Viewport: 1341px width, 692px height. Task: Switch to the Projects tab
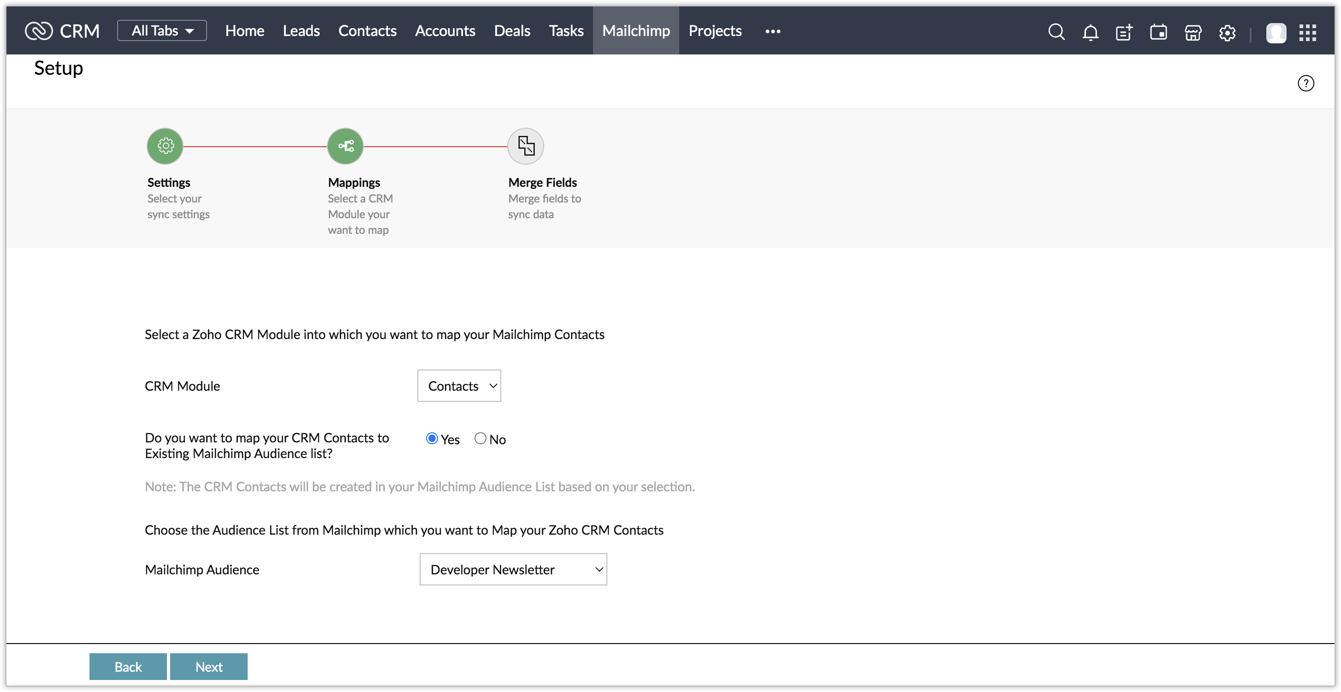click(715, 31)
